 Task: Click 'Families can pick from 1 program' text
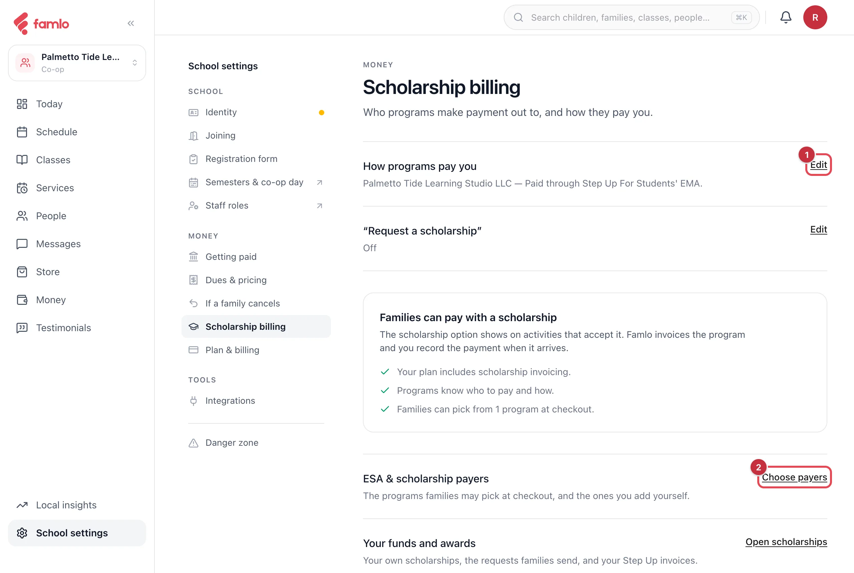click(495, 409)
